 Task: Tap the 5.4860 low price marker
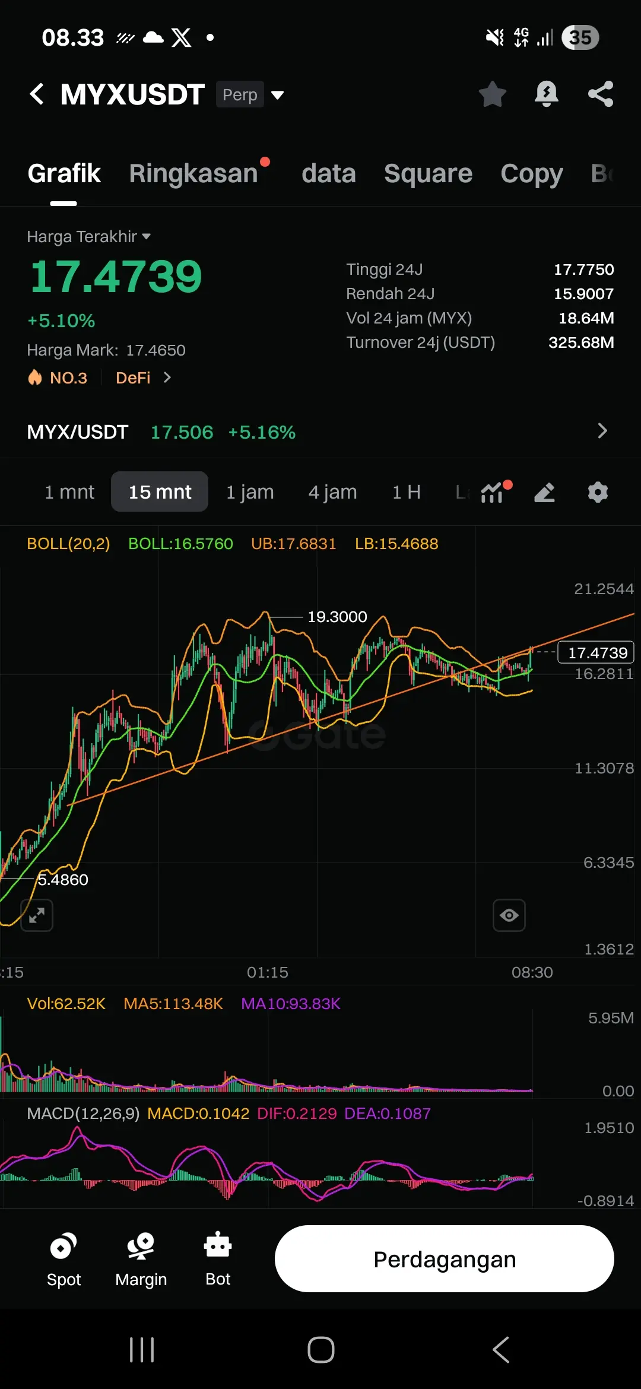pyautogui.click(x=62, y=880)
